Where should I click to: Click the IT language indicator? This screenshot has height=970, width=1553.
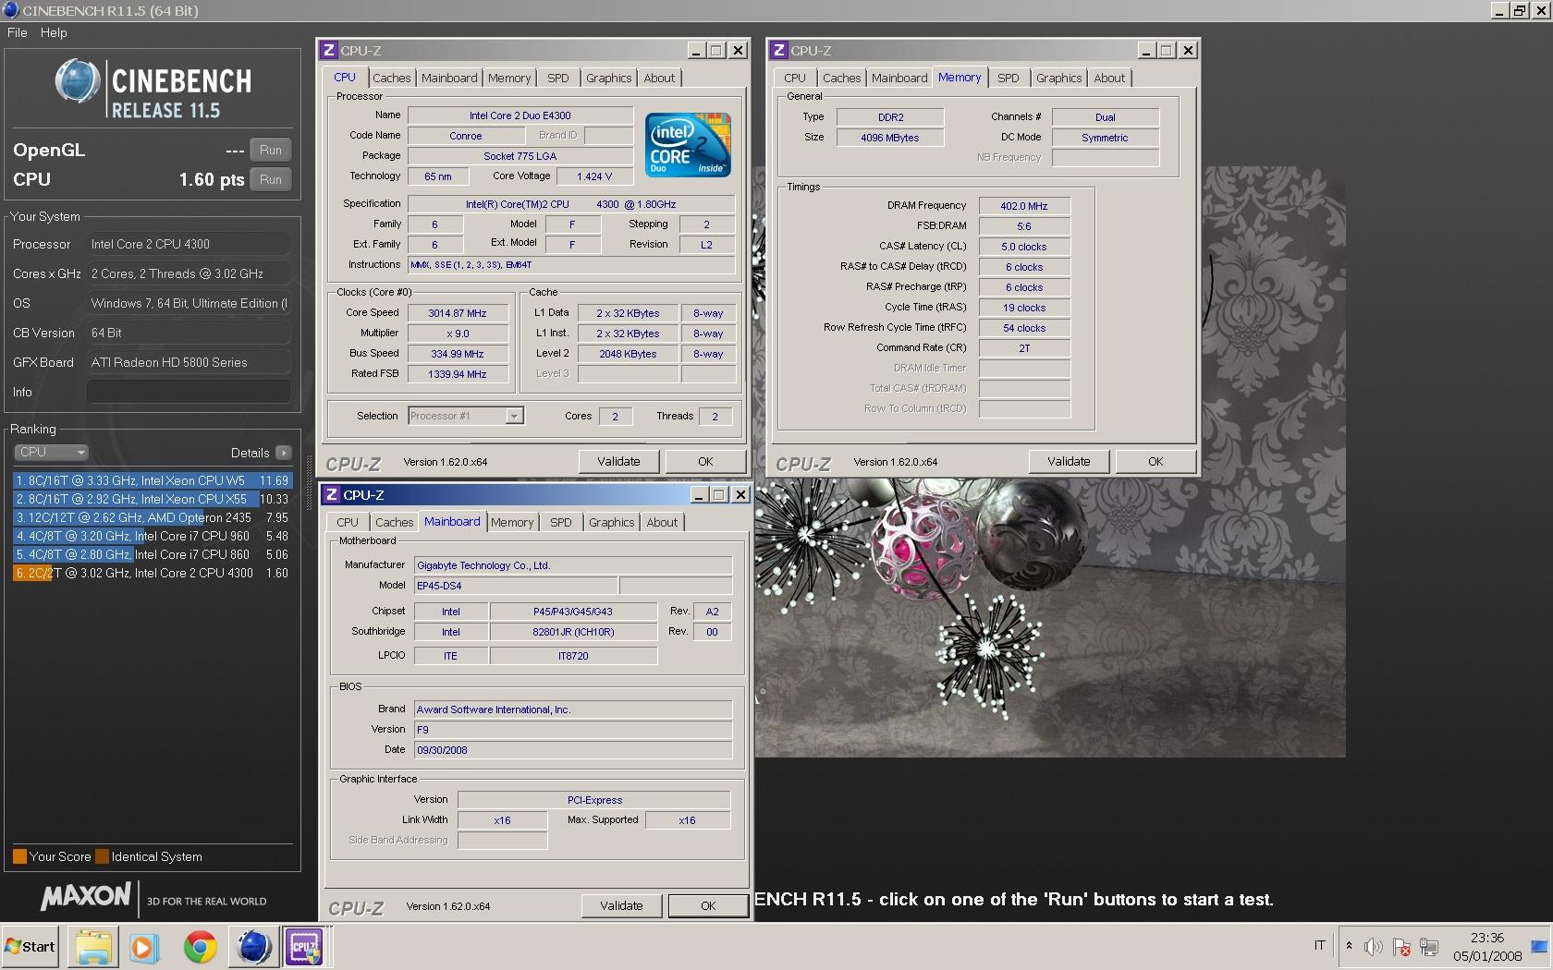[1319, 945]
